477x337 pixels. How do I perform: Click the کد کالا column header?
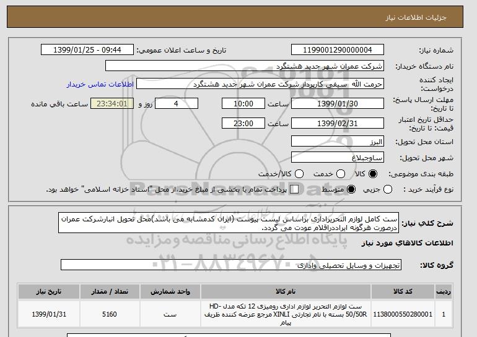click(x=403, y=291)
